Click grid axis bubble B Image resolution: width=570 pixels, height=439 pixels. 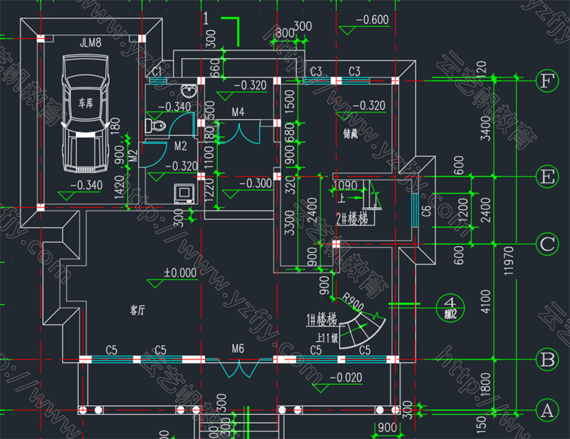coord(547,359)
